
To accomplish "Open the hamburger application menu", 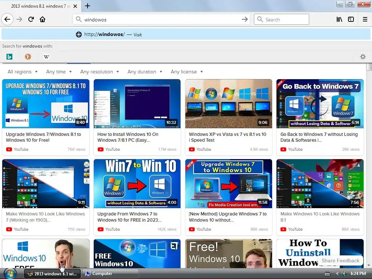I will (x=365, y=20).
